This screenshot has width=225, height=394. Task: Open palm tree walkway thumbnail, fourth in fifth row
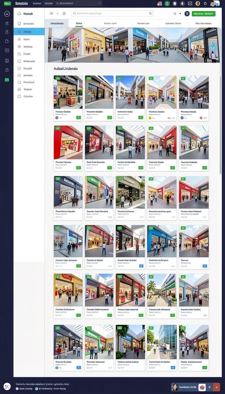162,290
